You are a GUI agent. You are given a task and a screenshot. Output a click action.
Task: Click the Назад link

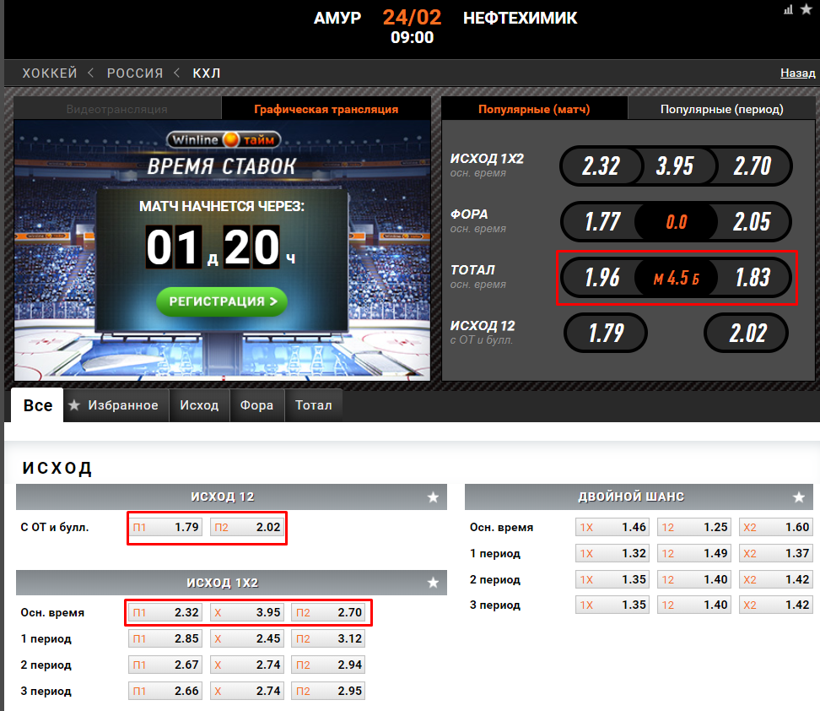(797, 73)
